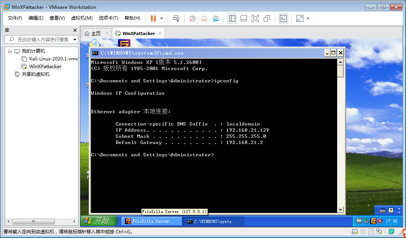This screenshot has width=406, height=238.
Task: Click the floppy device status icon
Action: tap(371, 231)
